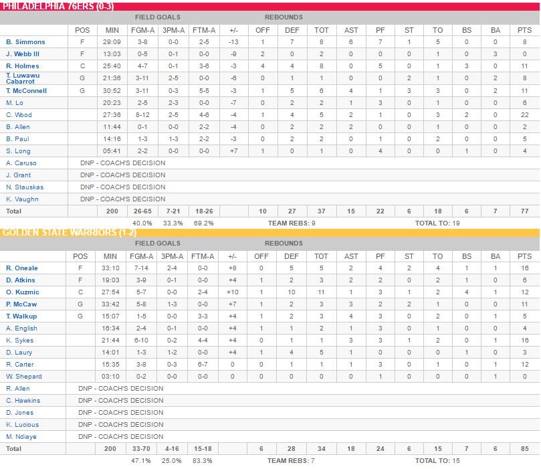
Task: Click M. Ndiaye player link
Action: [21, 436]
